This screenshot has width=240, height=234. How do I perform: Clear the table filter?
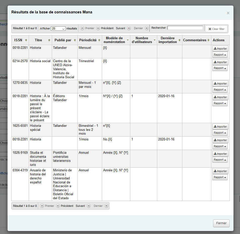coord(216,29)
